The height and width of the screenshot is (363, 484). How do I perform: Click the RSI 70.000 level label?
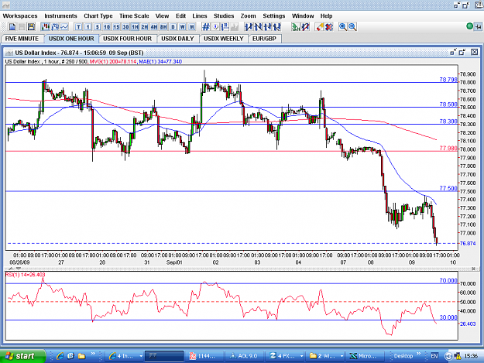click(x=448, y=280)
